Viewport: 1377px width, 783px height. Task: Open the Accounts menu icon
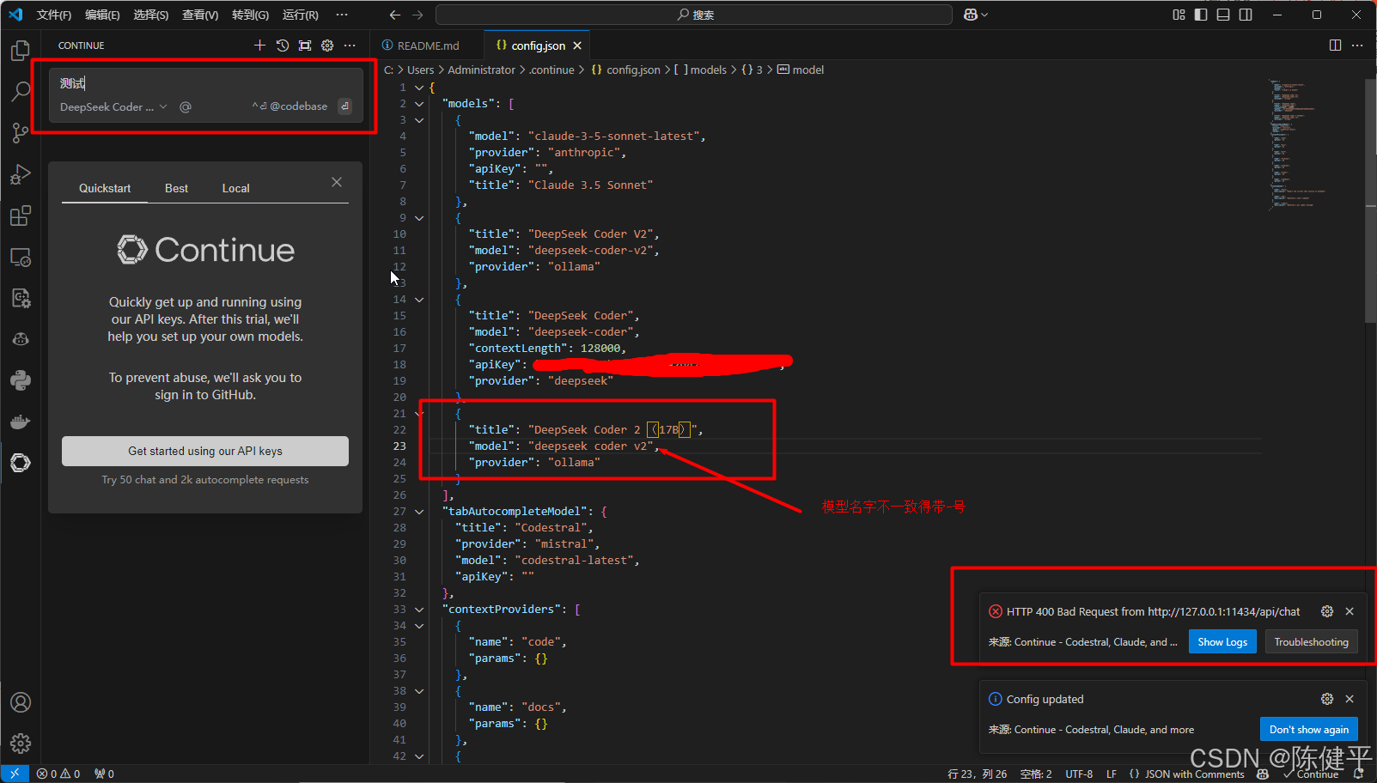point(21,702)
